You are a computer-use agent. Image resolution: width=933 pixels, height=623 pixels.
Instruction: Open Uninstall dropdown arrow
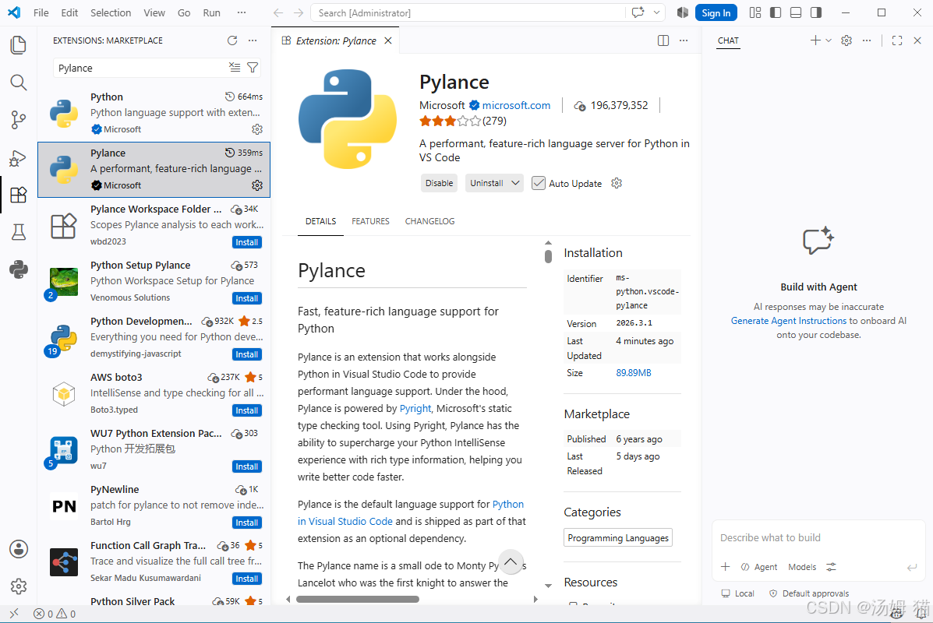515,183
